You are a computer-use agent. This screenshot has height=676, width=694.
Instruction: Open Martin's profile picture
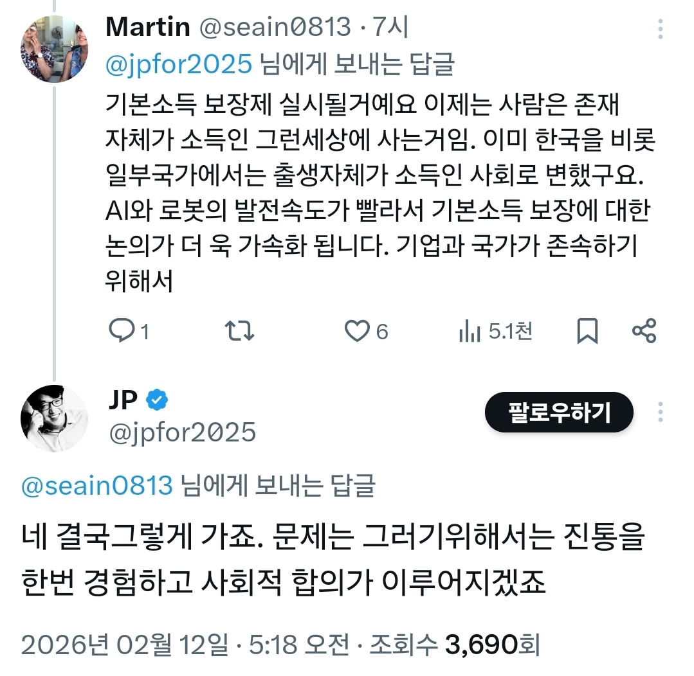tap(55, 49)
